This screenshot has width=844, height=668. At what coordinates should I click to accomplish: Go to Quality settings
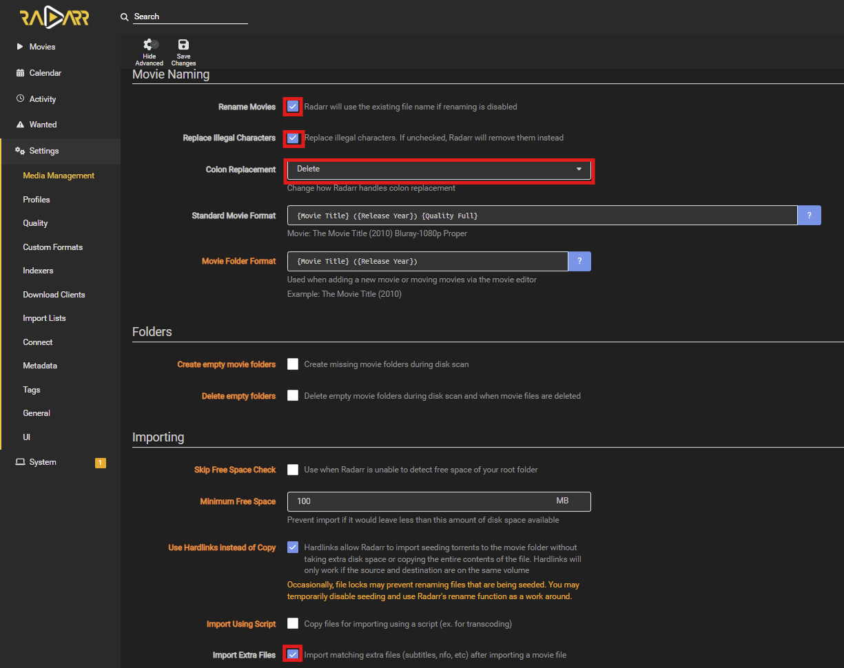tap(35, 223)
